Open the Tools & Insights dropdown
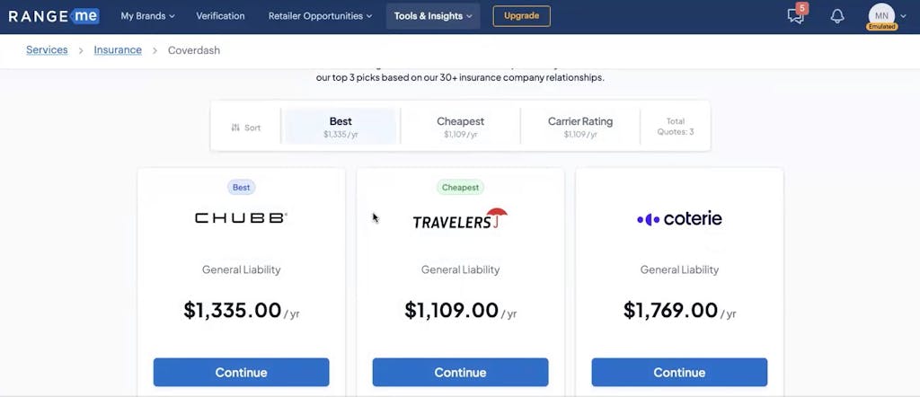 click(x=433, y=16)
